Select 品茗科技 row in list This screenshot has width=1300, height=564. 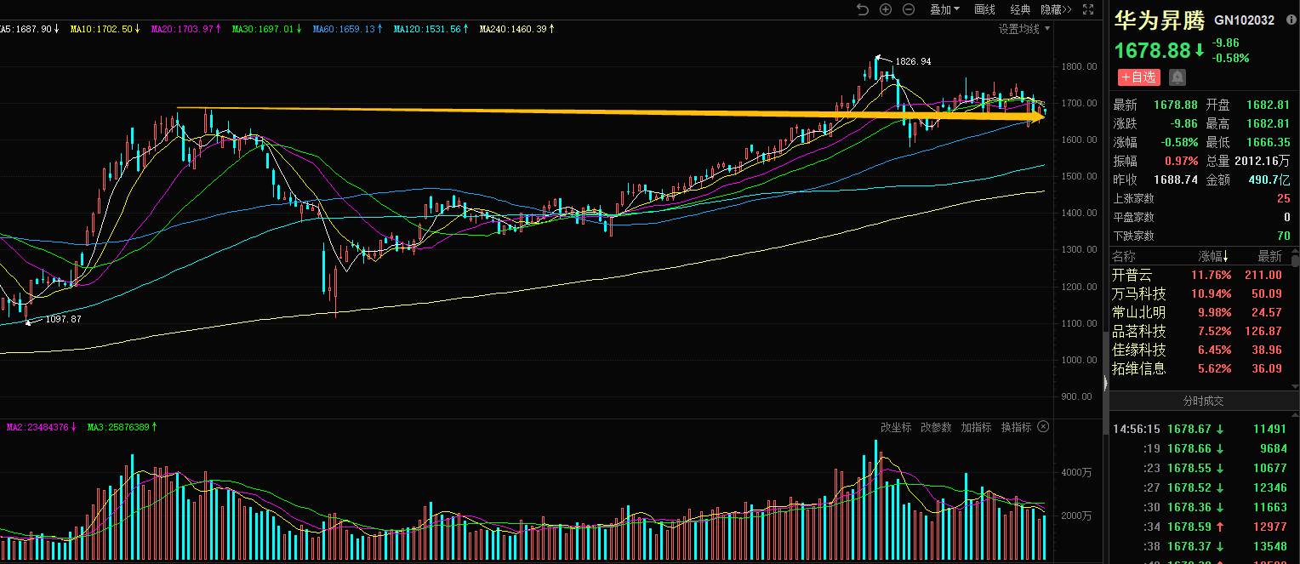coord(1200,331)
